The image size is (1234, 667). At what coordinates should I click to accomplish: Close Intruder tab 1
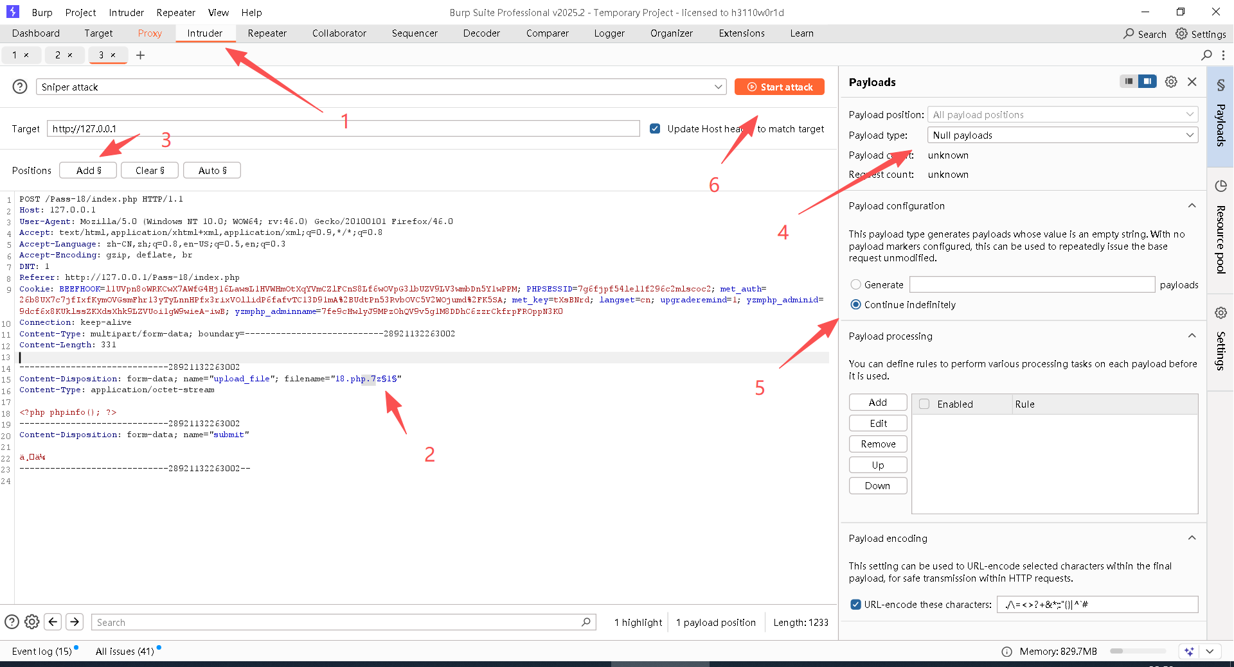click(26, 55)
